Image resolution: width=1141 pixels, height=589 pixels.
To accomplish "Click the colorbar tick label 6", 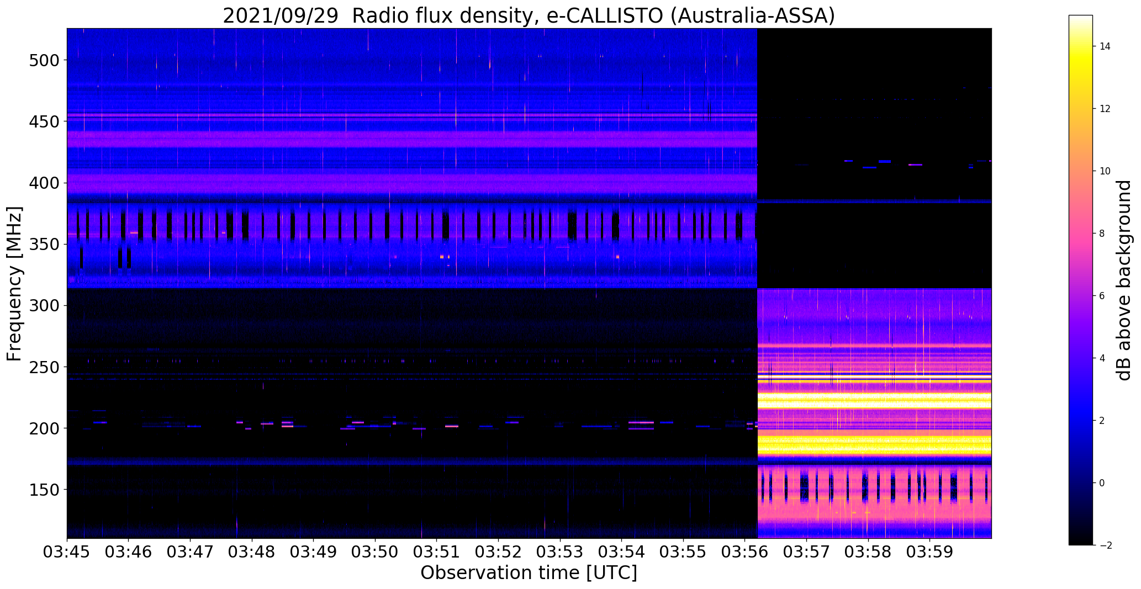I will [1102, 296].
